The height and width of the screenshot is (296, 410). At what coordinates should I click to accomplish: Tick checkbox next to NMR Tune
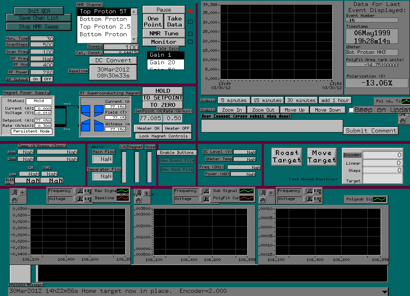click(x=191, y=34)
